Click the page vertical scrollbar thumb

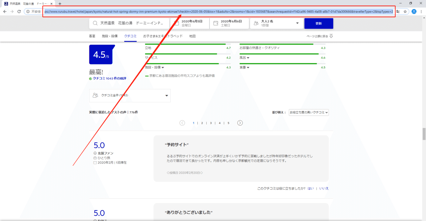pyautogui.click(x=424, y=134)
